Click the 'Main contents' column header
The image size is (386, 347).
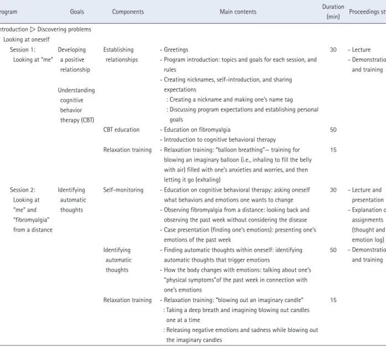pyautogui.click(x=238, y=12)
